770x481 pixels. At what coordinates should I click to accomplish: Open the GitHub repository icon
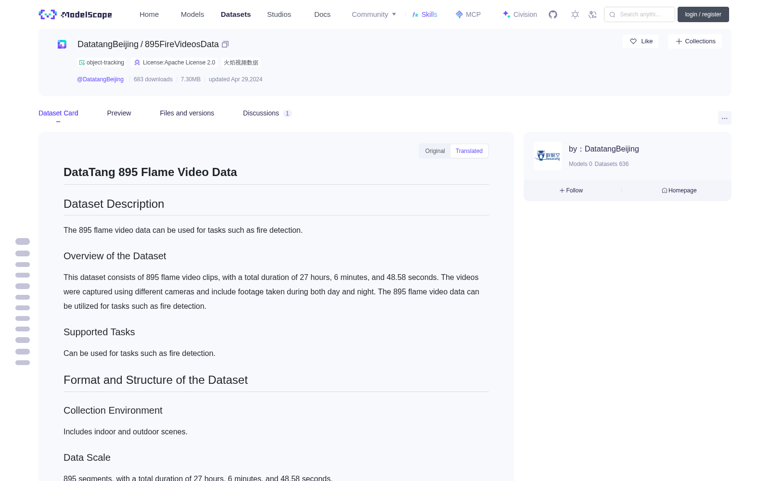click(x=553, y=14)
